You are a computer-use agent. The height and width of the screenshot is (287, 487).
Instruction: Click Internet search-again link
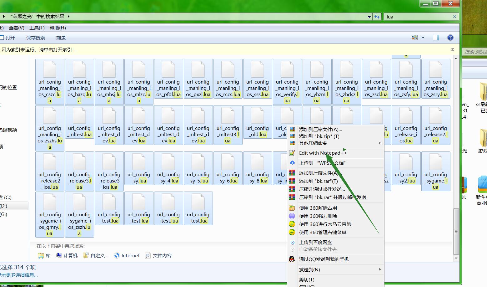point(127,256)
